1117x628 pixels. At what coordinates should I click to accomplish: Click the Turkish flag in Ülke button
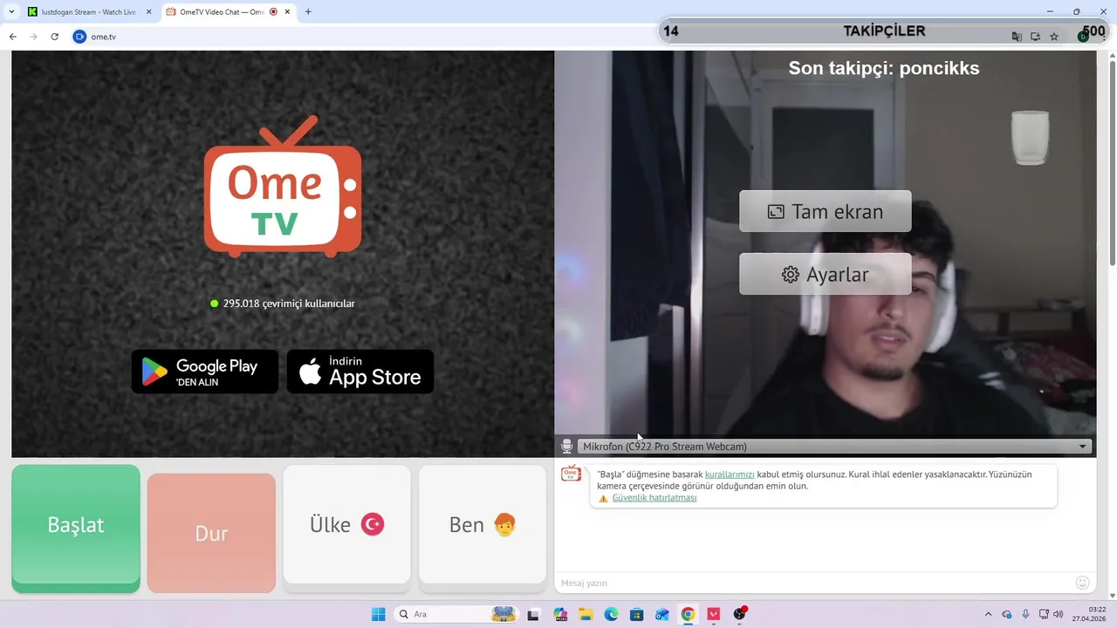pyautogui.click(x=373, y=524)
